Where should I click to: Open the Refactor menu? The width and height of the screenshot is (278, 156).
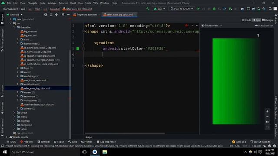click(x=63, y=3)
